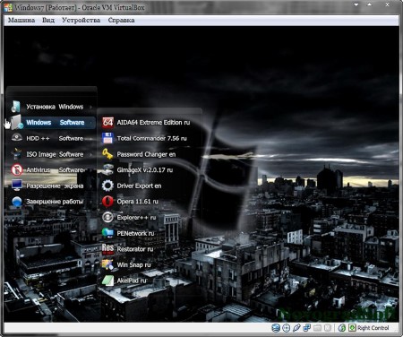Image resolution: width=403 pixels, height=337 pixels.
Task: Click the Right Control host key label
Action: tap(373, 328)
